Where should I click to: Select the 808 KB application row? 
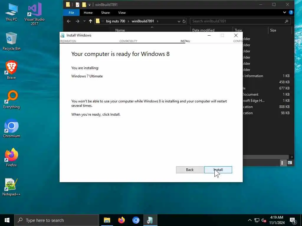(267, 107)
